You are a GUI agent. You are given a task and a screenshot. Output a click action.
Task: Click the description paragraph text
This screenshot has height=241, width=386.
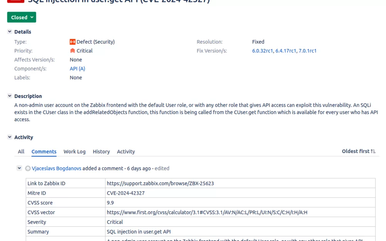196,112
